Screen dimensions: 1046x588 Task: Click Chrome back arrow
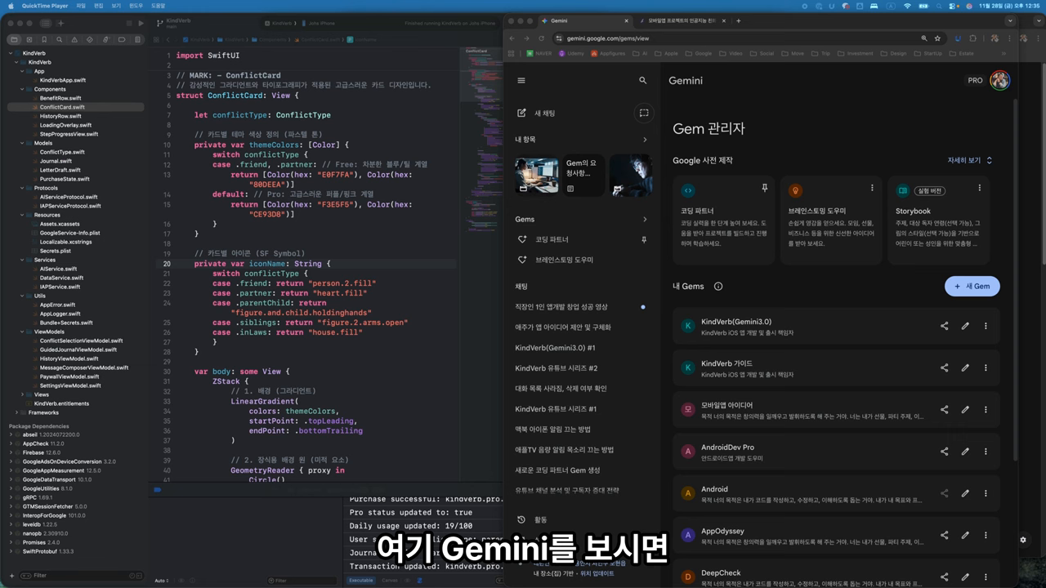coord(512,38)
